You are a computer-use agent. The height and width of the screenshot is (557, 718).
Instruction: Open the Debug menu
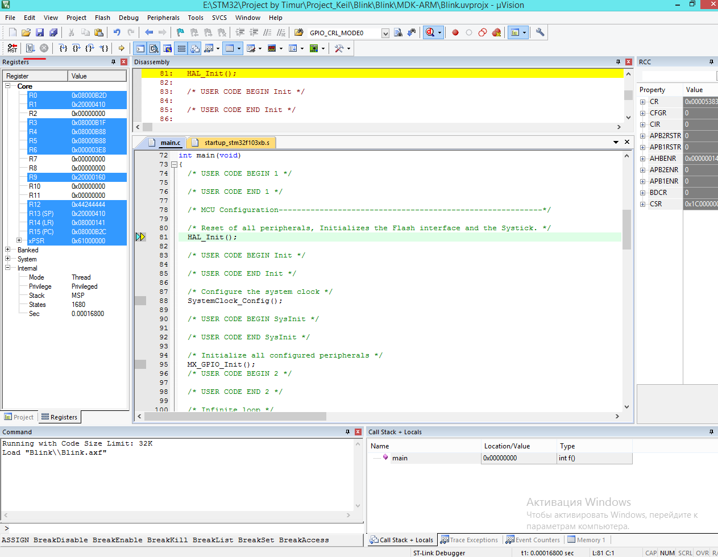[x=128, y=18]
